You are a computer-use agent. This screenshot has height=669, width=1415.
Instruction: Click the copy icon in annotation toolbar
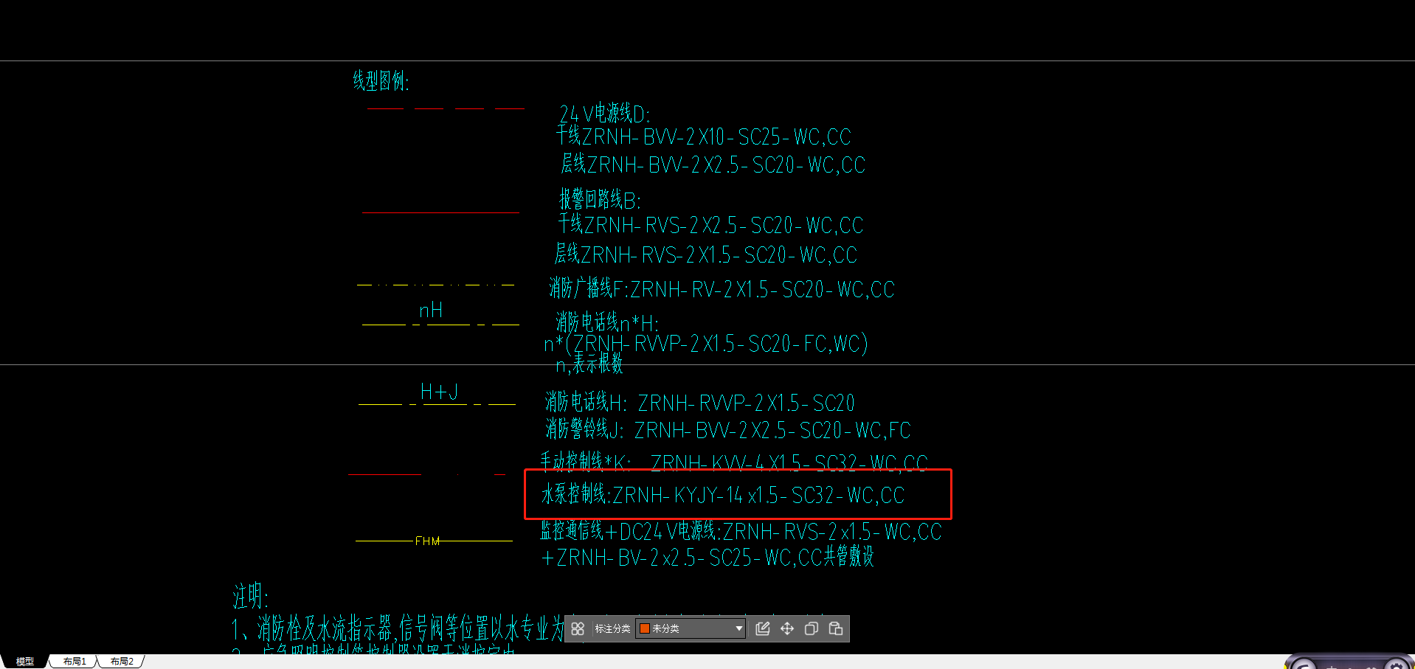812,628
